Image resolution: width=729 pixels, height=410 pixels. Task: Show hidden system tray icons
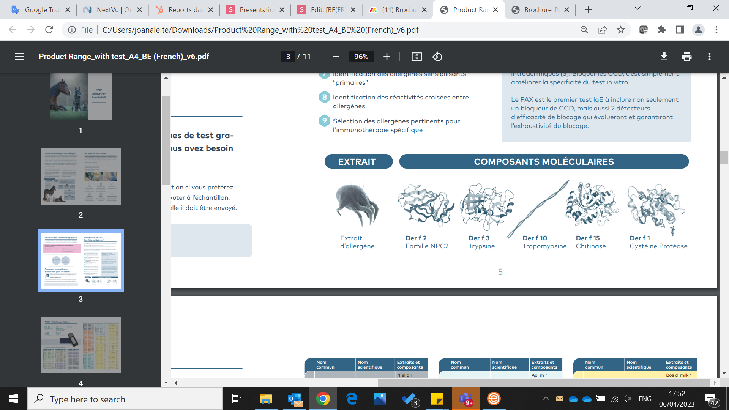click(546, 399)
